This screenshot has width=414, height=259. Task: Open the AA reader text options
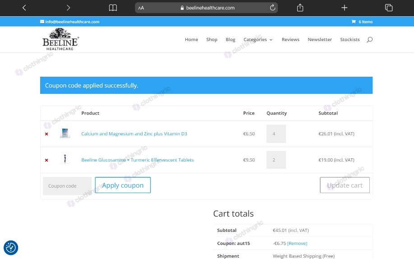pyautogui.click(x=141, y=8)
